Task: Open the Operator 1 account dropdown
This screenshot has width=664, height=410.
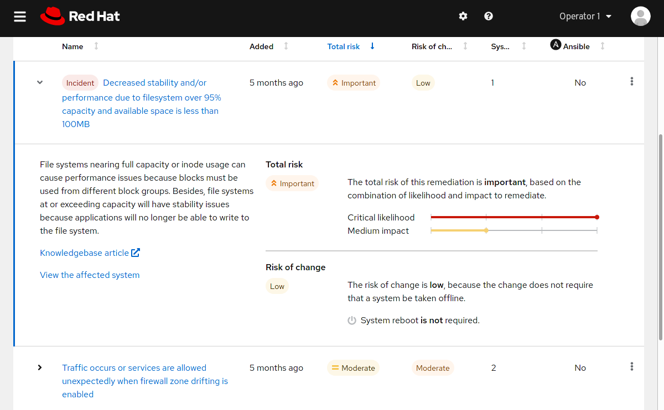Action: point(585,17)
